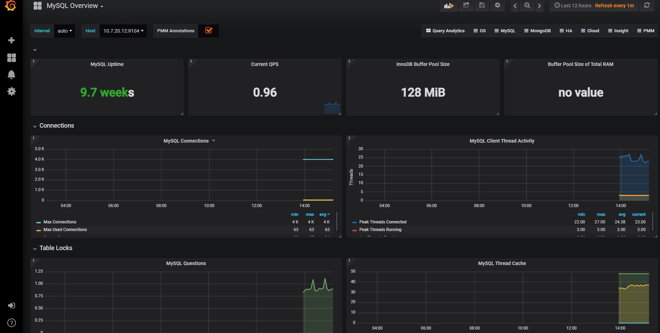Image resolution: width=660 pixels, height=333 pixels.
Task: Click the MySQL Connections legend scrollbar
Action: click(x=337, y=221)
